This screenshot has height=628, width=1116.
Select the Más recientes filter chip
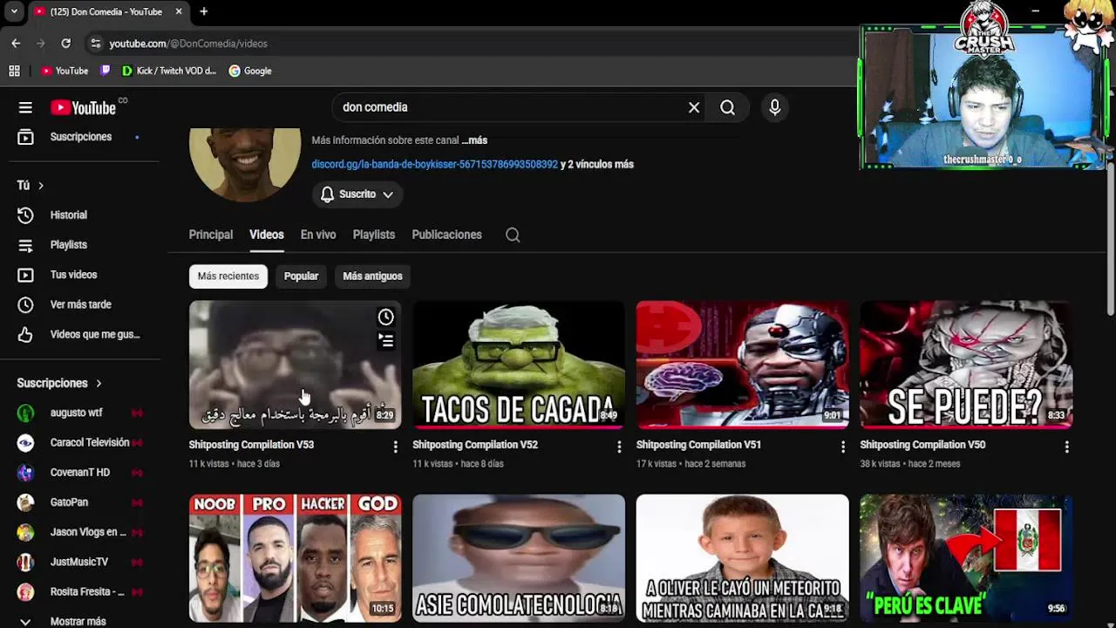coord(228,276)
